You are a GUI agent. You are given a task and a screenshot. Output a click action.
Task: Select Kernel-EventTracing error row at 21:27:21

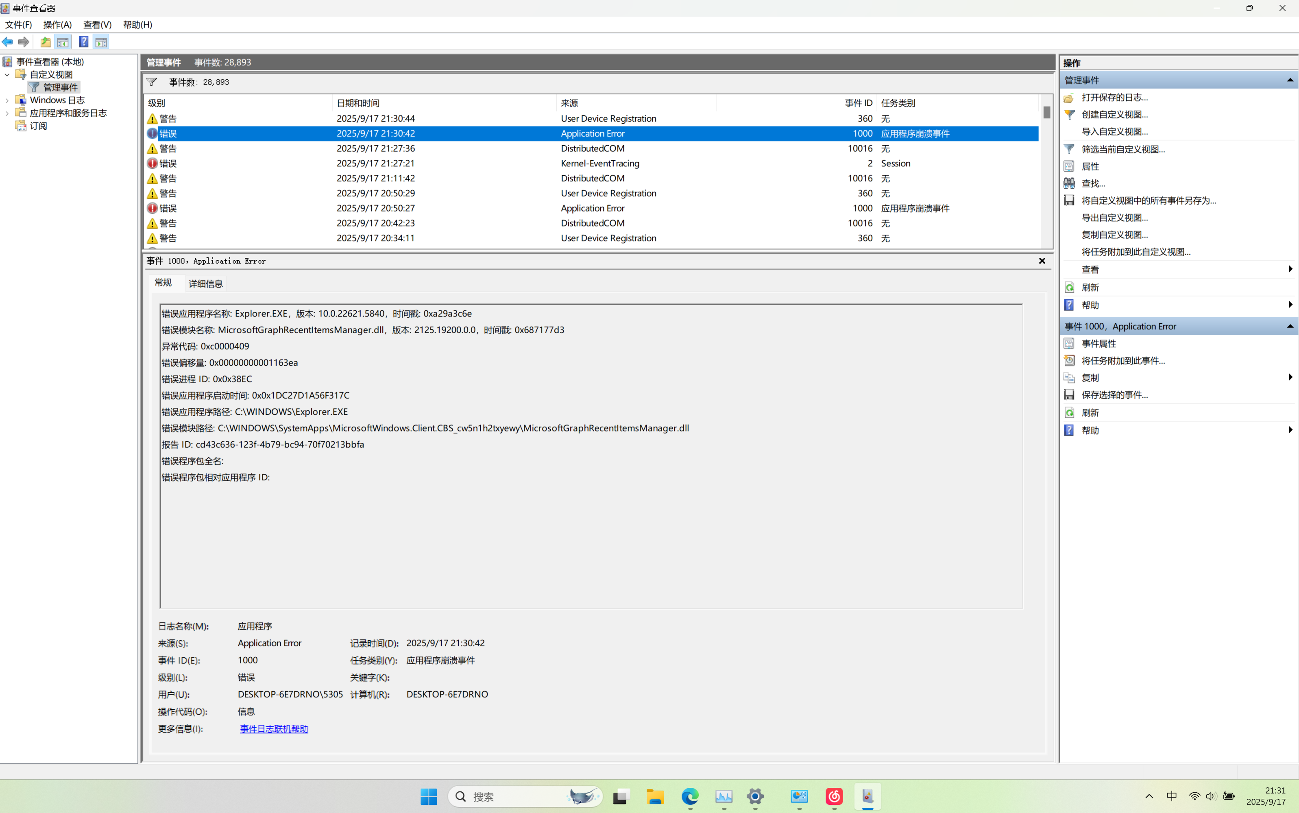[591, 163]
